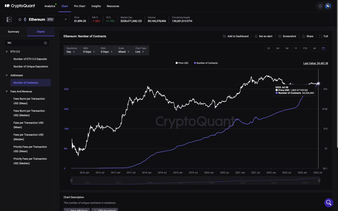Select the 1Y time range

[x=295, y=48]
